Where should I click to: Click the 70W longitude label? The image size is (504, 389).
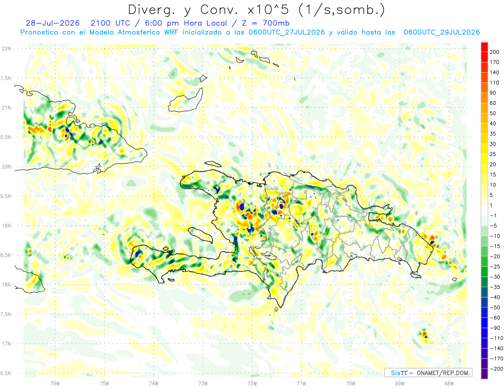[350, 383]
